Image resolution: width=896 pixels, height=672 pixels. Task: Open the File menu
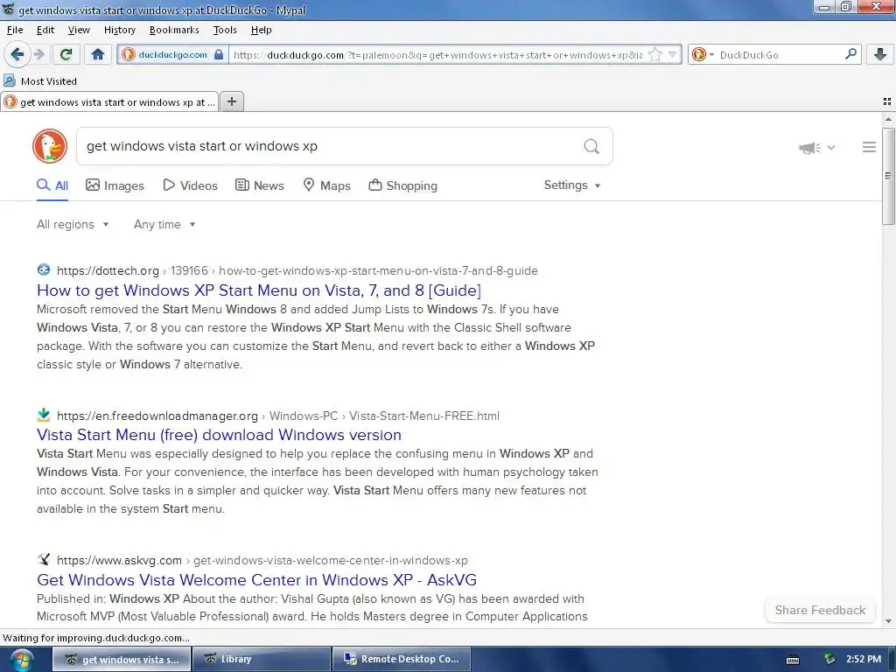click(15, 30)
